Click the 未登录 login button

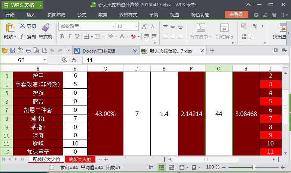pos(236,15)
